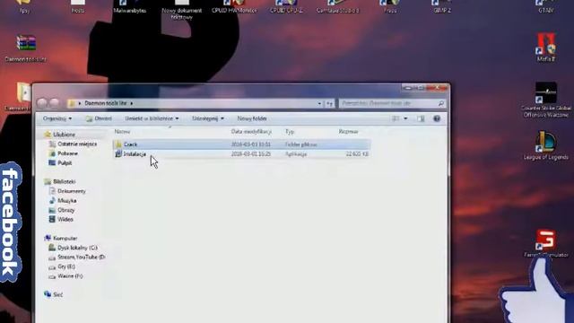The height and width of the screenshot is (323, 574).
Task: Open CPUID CPU-Z desktop shortcut
Action: click(286, 6)
